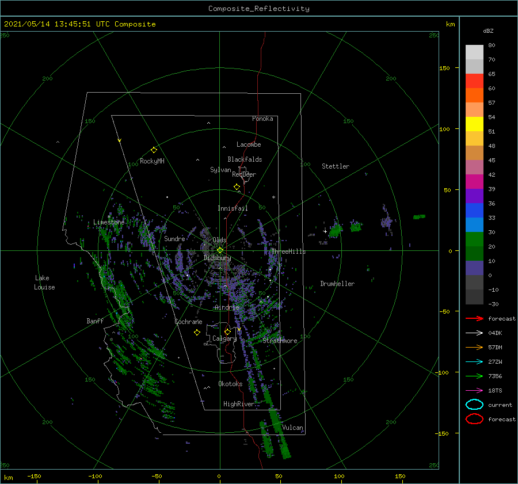Screen dimensions: 518x484
Task: Click the red swatch in dBZ legend
Action: (x=474, y=81)
